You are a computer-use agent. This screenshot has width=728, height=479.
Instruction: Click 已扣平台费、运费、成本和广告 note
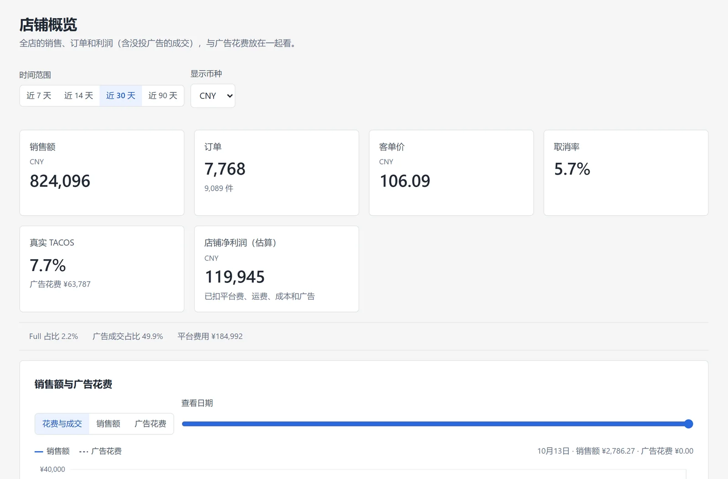260,297
